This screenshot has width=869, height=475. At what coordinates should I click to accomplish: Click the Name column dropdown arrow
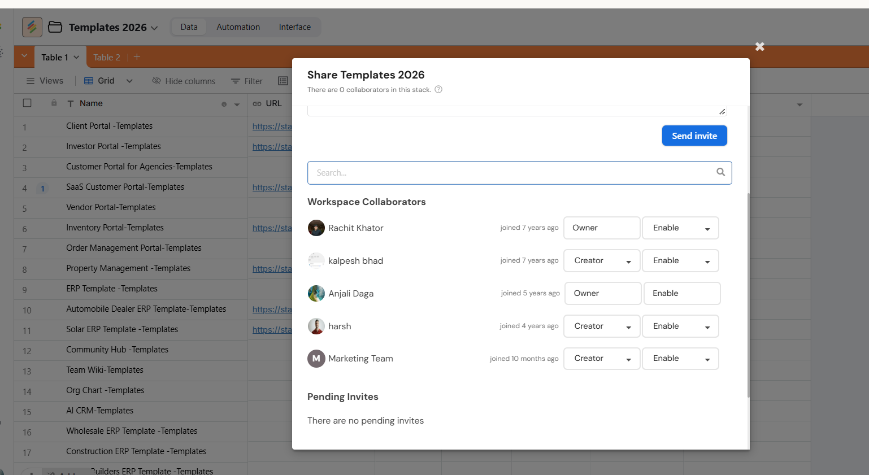pyautogui.click(x=237, y=104)
